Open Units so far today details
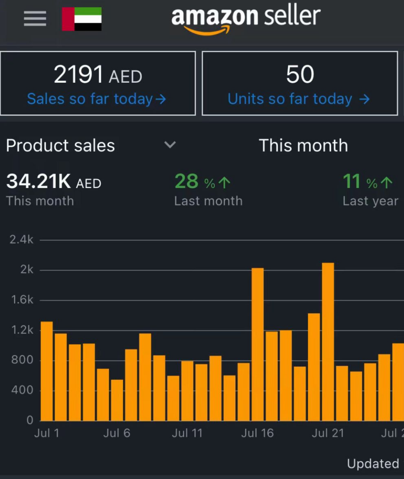The height and width of the screenshot is (479, 404). (x=300, y=83)
